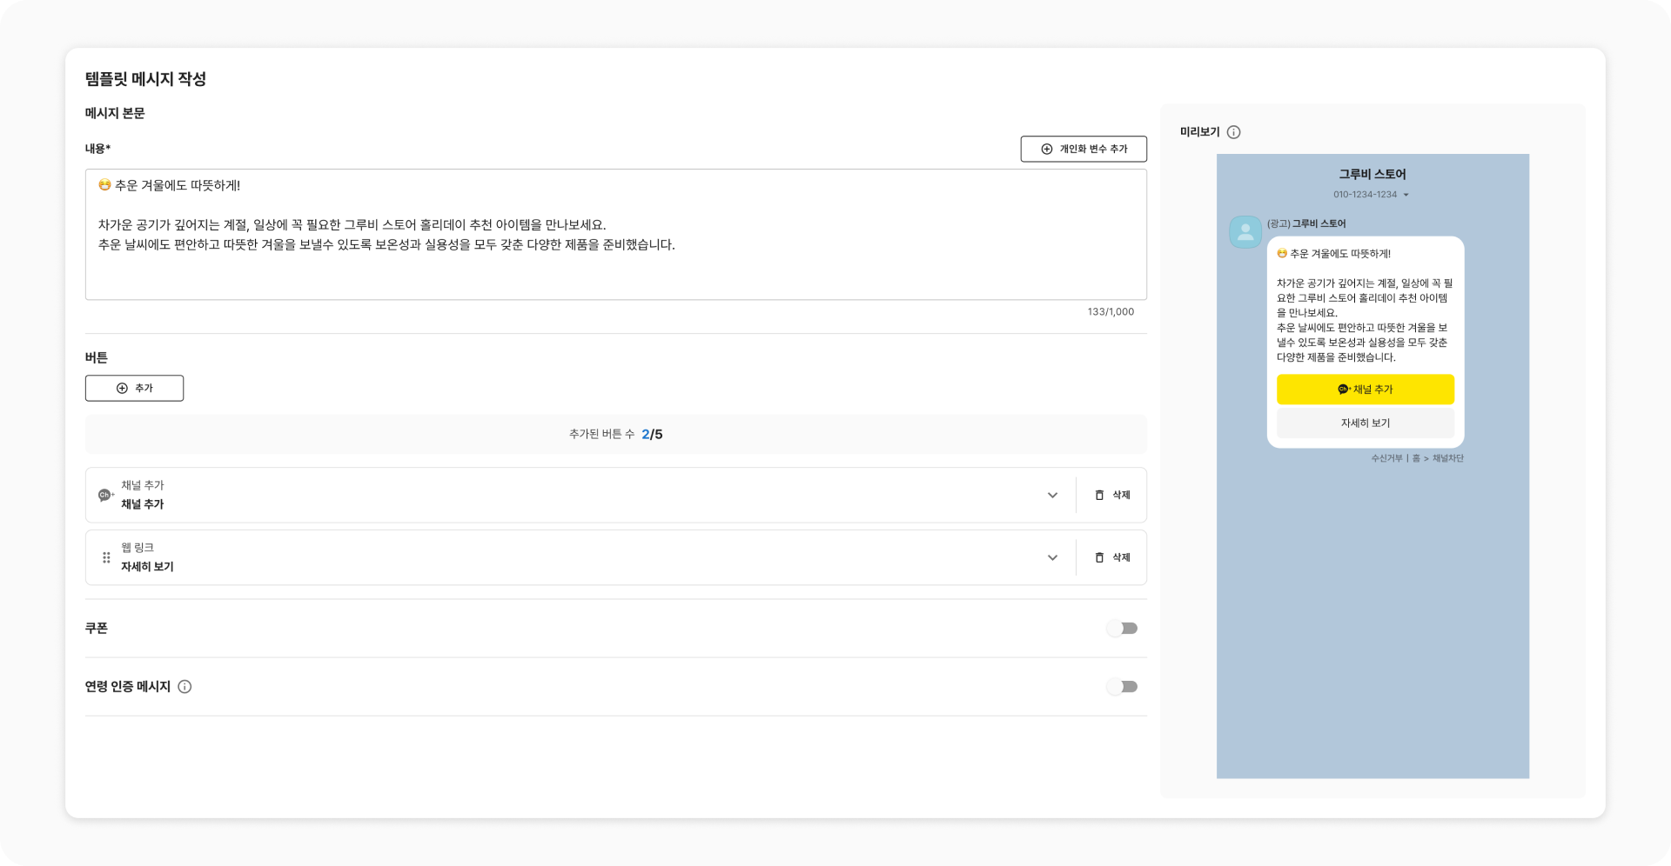Click the profile avatar in the preview
This screenshot has width=1671, height=866.
1245,232
